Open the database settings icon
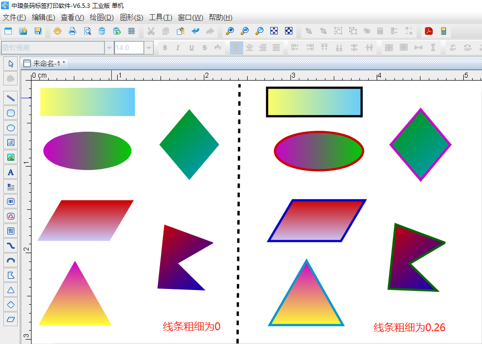Screen dimensions: 482x344 [102, 31]
